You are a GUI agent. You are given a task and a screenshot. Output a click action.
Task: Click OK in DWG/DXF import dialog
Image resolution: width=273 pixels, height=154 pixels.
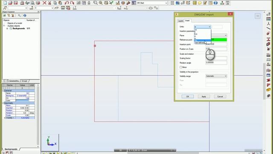(188, 97)
